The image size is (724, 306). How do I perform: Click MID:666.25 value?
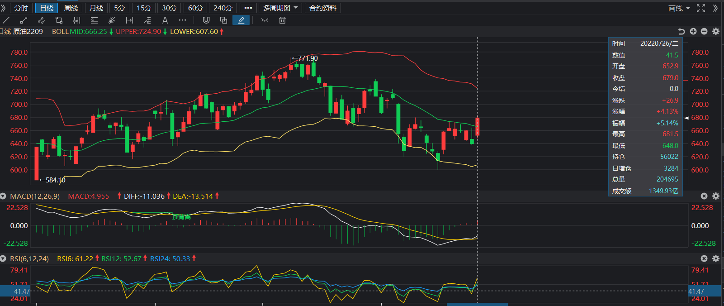tap(89, 32)
